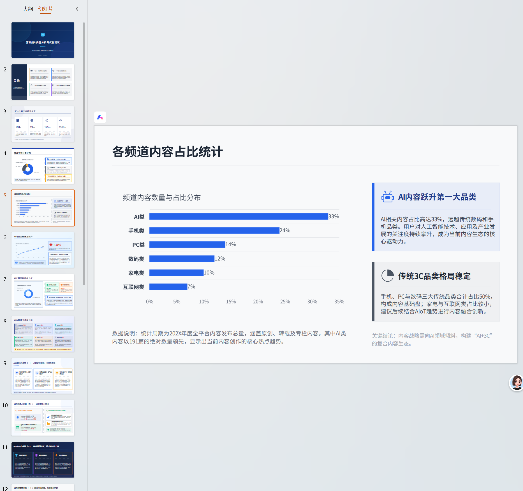This screenshot has height=491, width=523.
Task: Select the 幻灯片 slides tab
Action: click(x=45, y=9)
